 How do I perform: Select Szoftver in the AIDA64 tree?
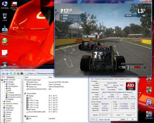7,121
